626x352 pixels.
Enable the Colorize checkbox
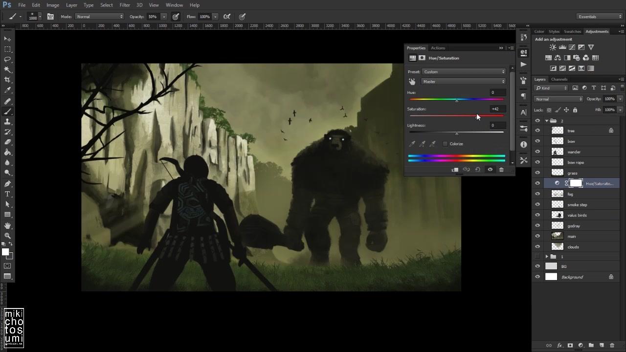click(x=445, y=144)
